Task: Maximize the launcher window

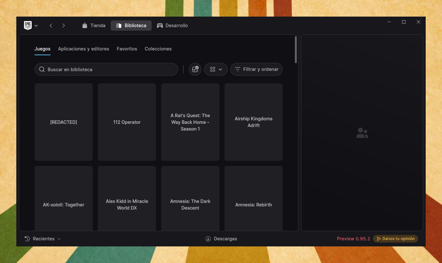Action: click(x=404, y=22)
